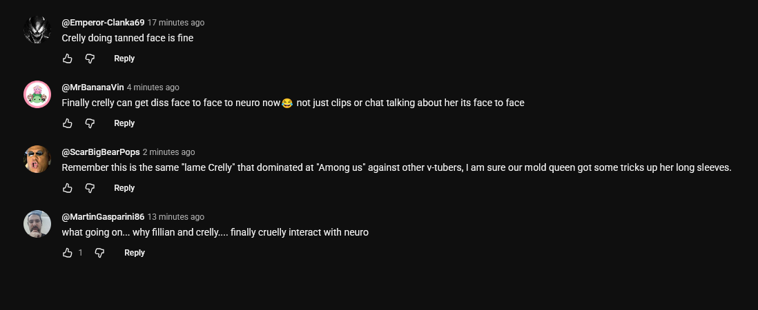
Task: Open the "17 minutes ago" comment timestamp link
Action: (x=176, y=23)
